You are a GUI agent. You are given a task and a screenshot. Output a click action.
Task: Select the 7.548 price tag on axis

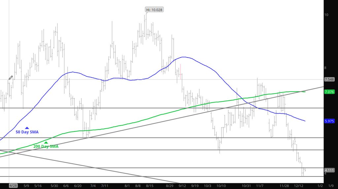click(329, 80)
